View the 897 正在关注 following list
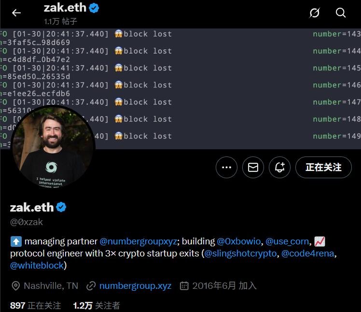Image resolution: width=361 pixels, height=312 pixels. point(35,306)
